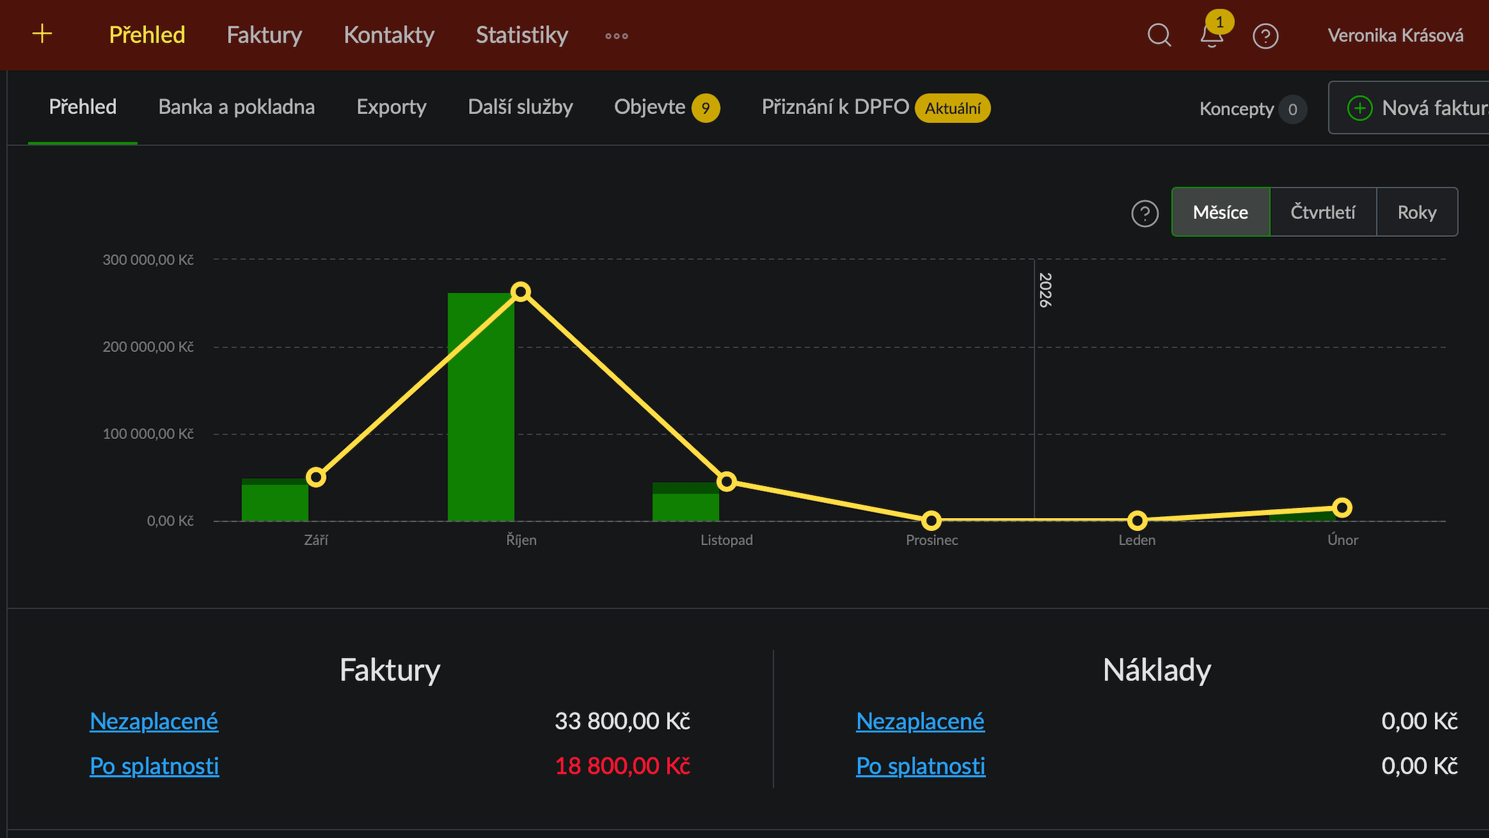Open search with the magnifier icon
Screen dimensions: 1489x838
1159,35
